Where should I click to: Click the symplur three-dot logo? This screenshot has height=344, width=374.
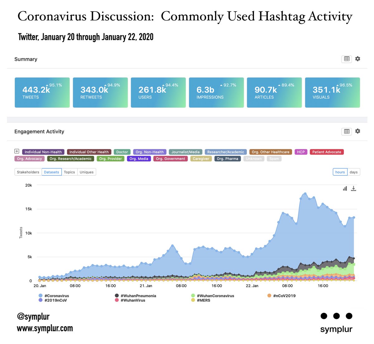tap(336, 316)
